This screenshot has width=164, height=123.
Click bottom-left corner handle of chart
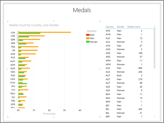[8, 117]
